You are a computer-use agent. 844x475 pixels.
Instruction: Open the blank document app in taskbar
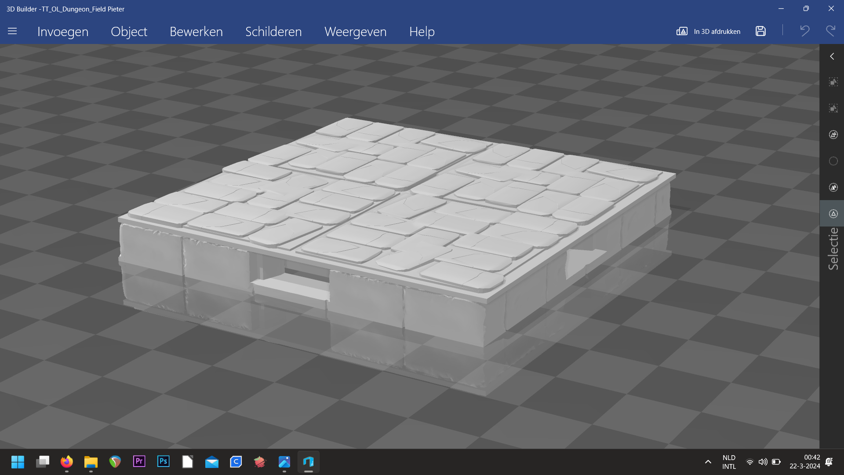(188, 462)
